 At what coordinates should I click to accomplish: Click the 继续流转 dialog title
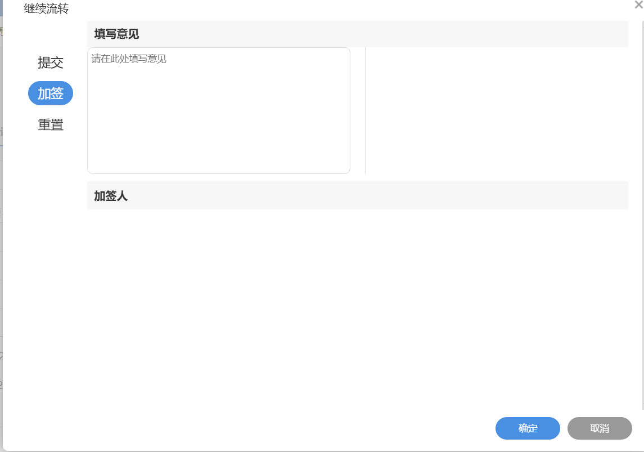coord(46,8)
